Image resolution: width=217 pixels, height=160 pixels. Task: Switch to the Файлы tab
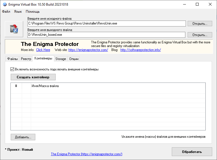(12, 59)
